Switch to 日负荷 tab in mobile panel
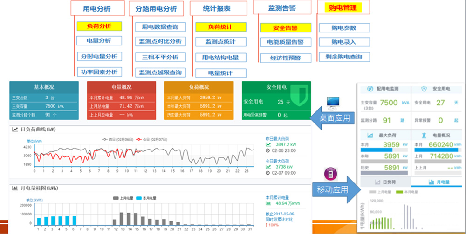The width and height of the screenshot is (466, 234). [385, 182]
